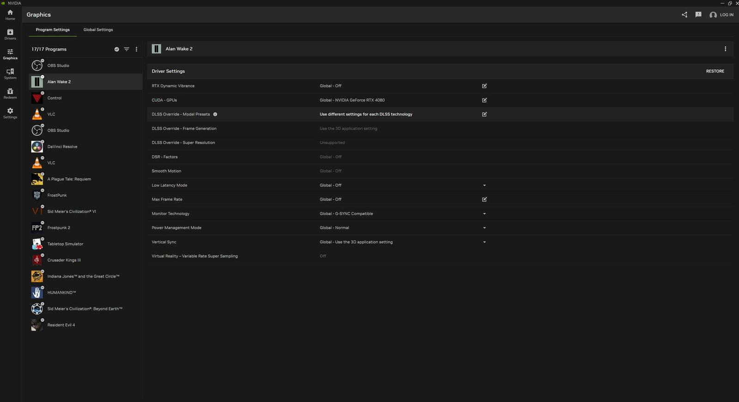Open Settings from the sidebar
Screen dimensions: 739x402
point(10,113)
